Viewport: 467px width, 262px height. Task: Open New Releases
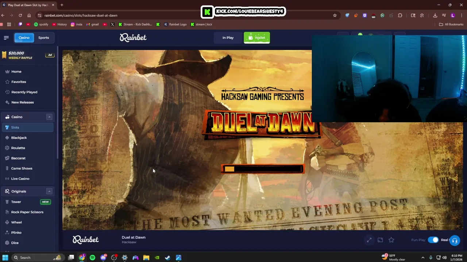point(22,102)
